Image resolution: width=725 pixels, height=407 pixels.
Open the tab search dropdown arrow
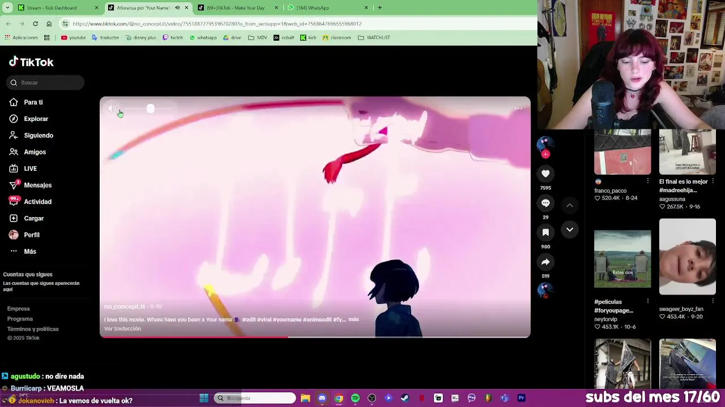coord(6,8)
